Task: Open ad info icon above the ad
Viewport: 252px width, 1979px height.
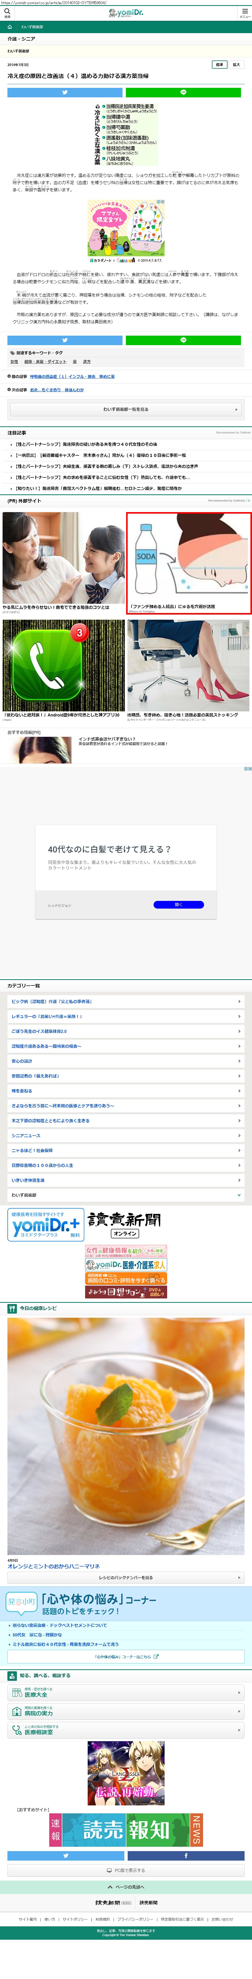Action: pos(247,768)
